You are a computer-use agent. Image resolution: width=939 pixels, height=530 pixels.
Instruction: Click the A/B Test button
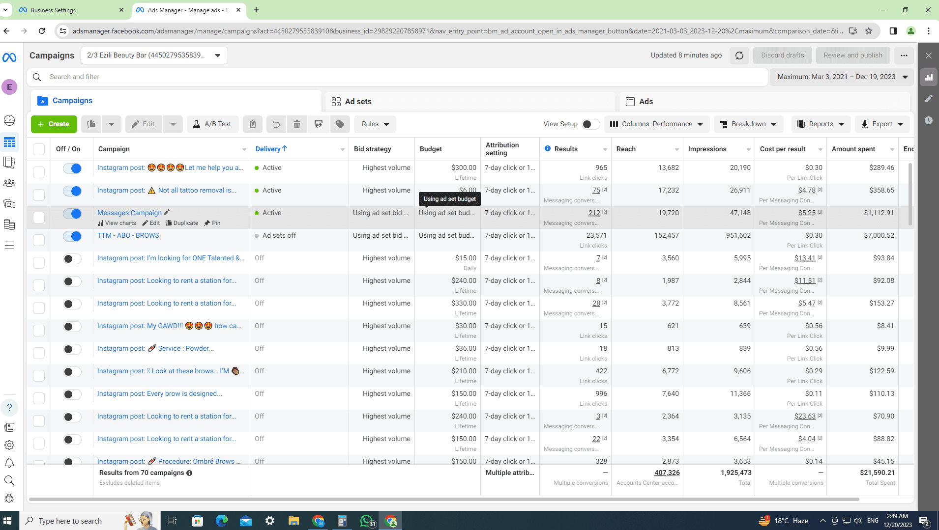[212, 124]
